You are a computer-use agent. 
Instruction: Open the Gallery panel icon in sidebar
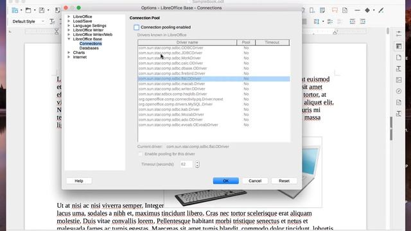click(x=399, y=80)
